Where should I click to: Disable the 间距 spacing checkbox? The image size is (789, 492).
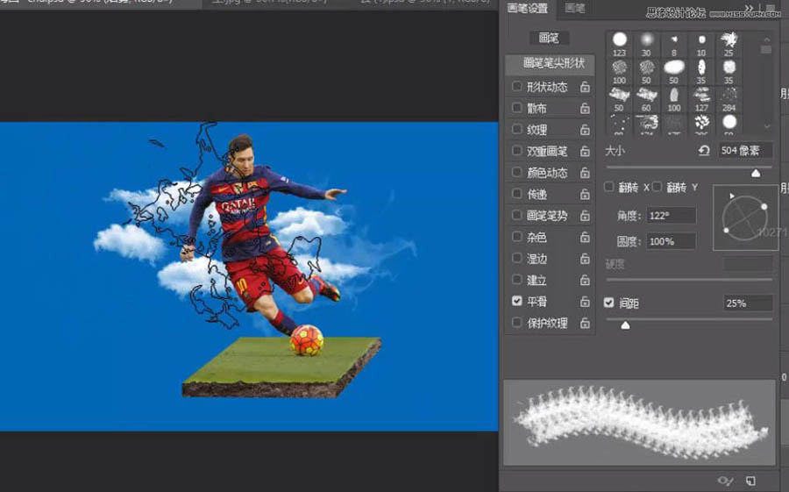[609, 303]
